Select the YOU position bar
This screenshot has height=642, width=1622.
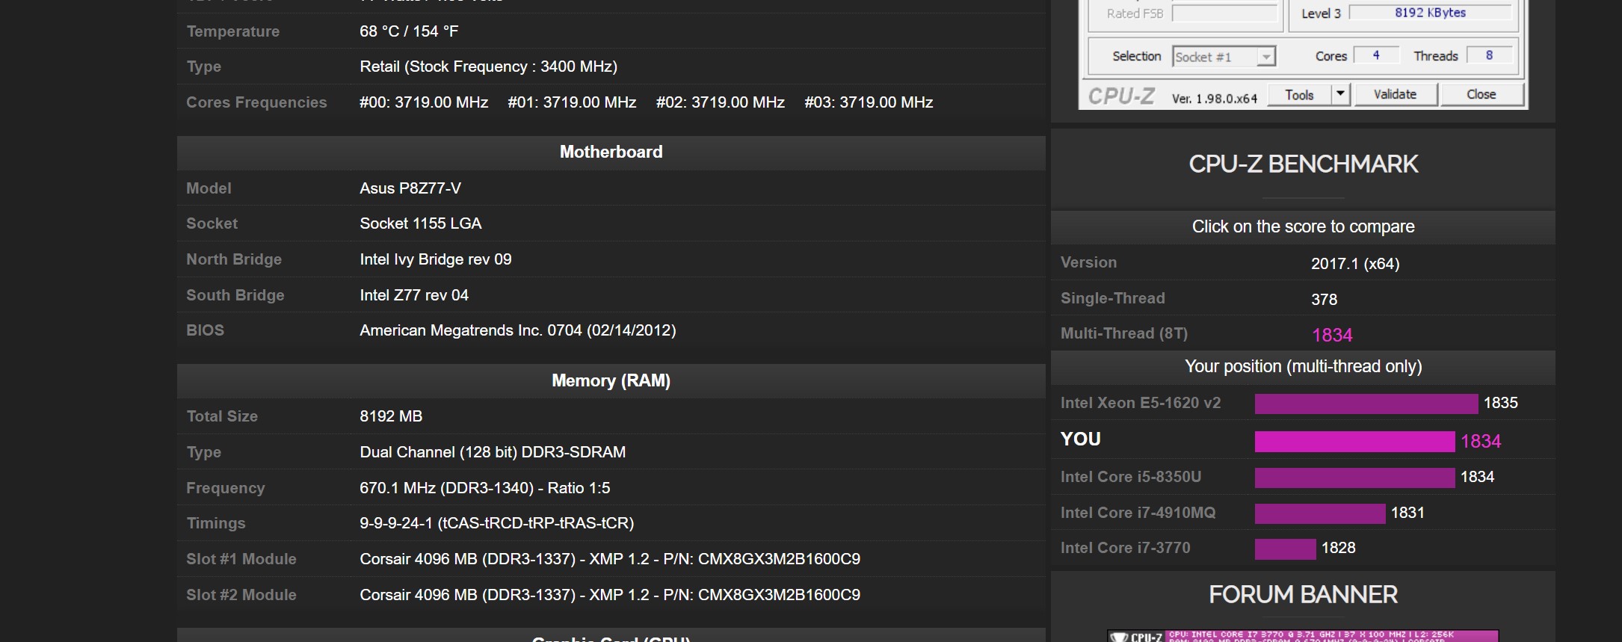(x=1354, y=441)
